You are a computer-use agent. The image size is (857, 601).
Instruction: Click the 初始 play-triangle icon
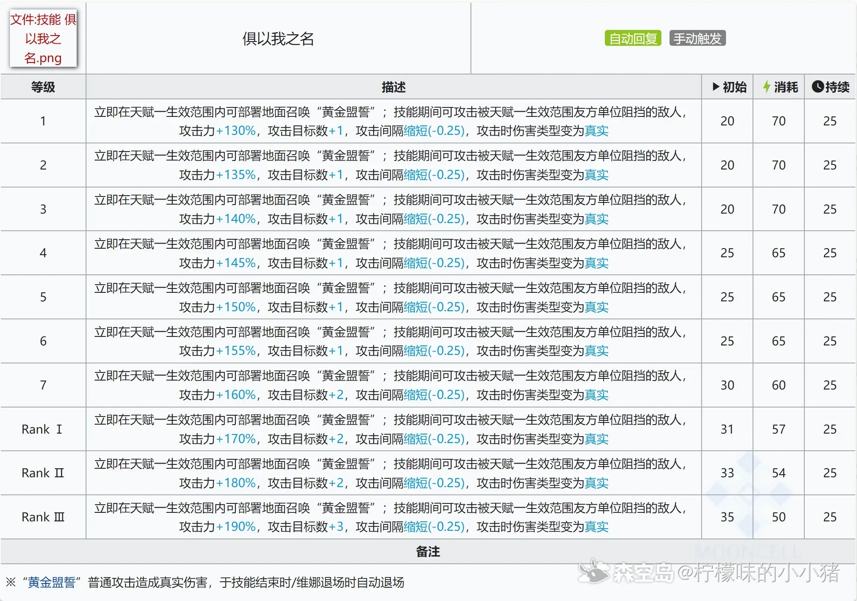point(716,87)
